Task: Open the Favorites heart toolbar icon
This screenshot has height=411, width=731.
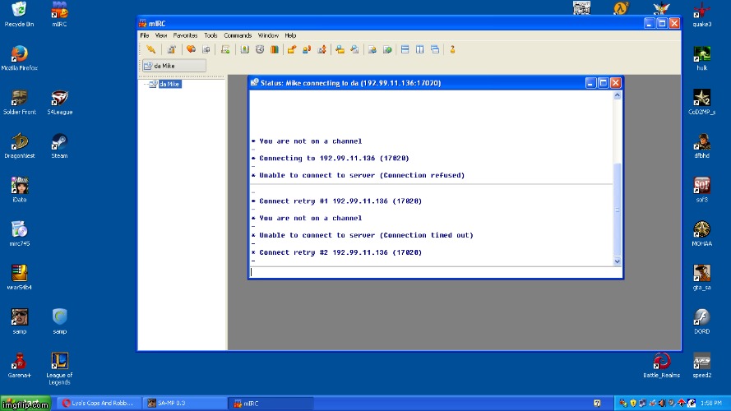Action: click(x=191, y=49)
